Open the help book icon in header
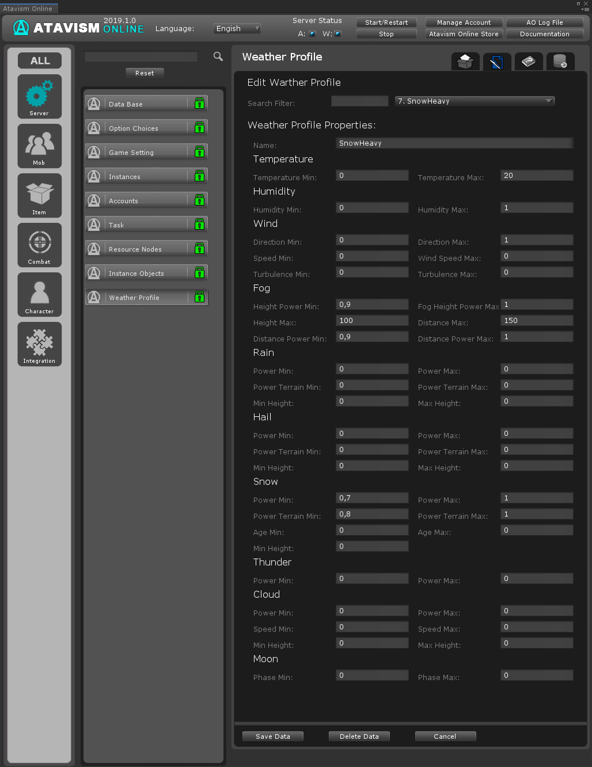Image resolution: width=592 pixels, height=767 pixels. pyautogui.click(x=528, y=61)
